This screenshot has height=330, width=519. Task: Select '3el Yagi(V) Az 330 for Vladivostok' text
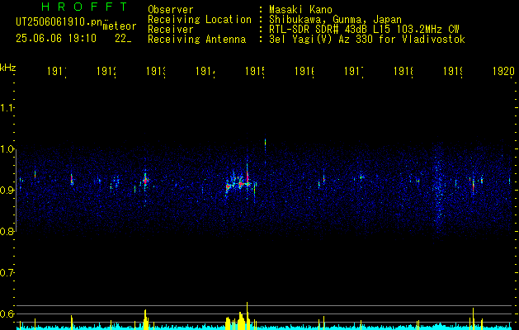pyautogui.click(x=367, y=40)
